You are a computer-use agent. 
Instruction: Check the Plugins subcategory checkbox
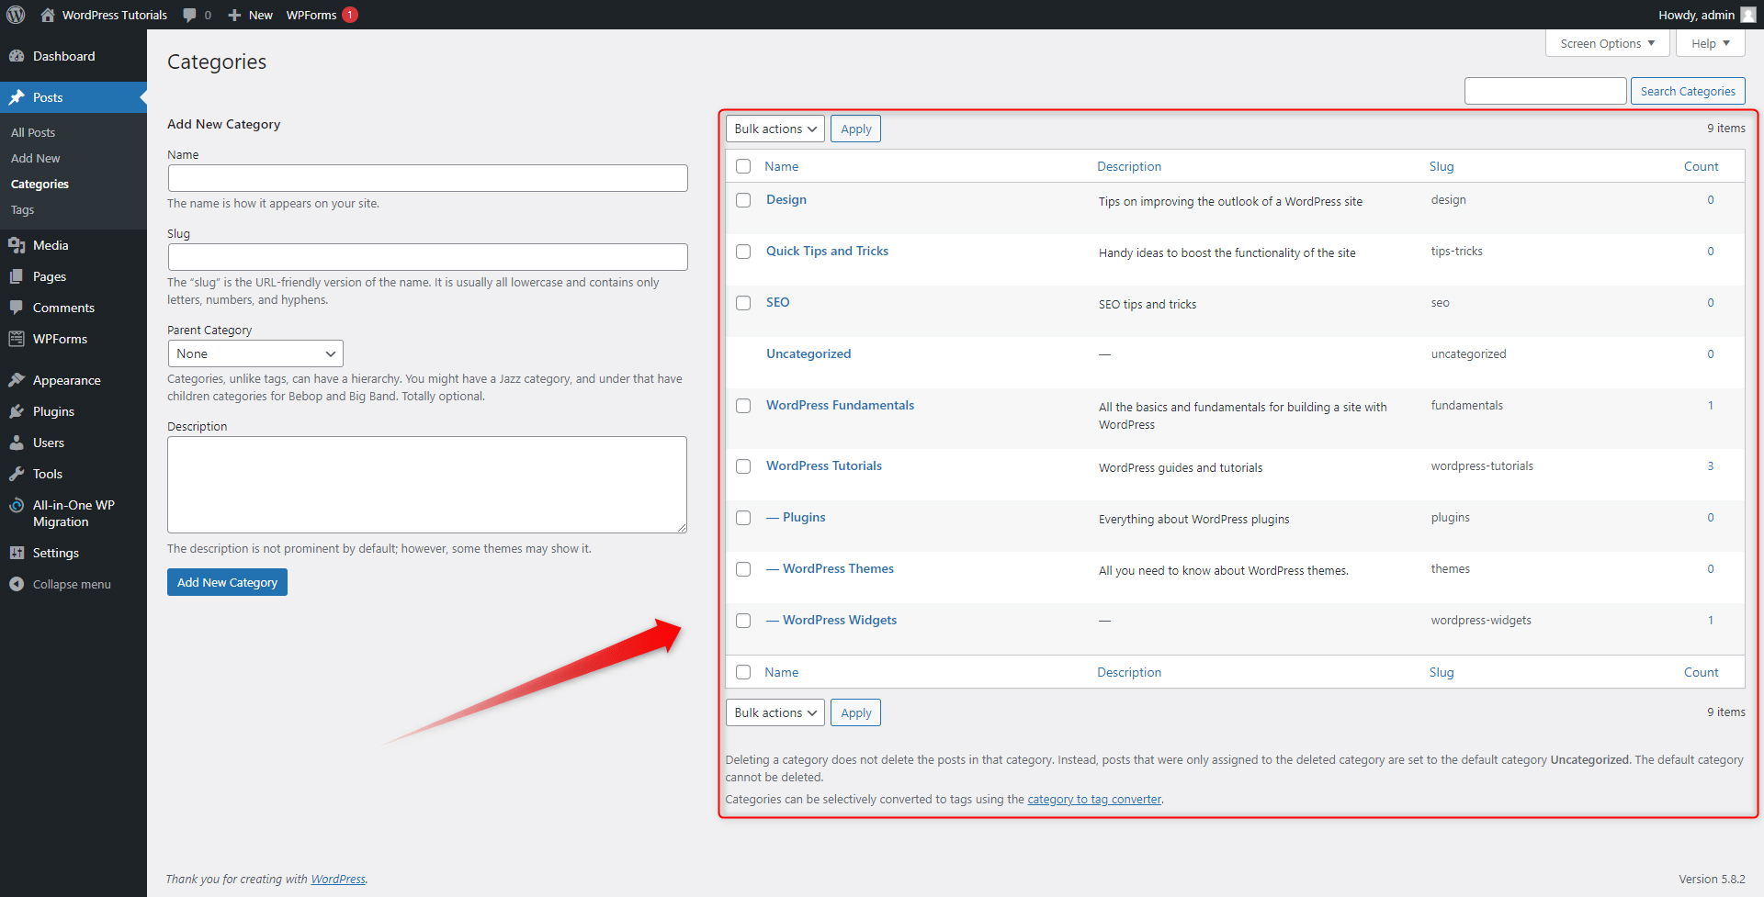(743, 518)
